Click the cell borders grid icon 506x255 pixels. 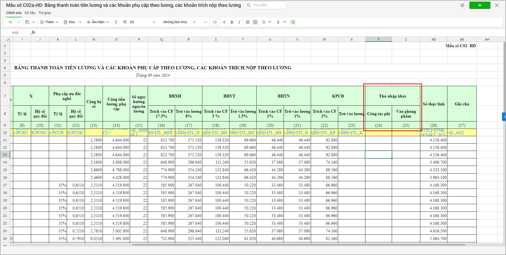tap(248, 22)
